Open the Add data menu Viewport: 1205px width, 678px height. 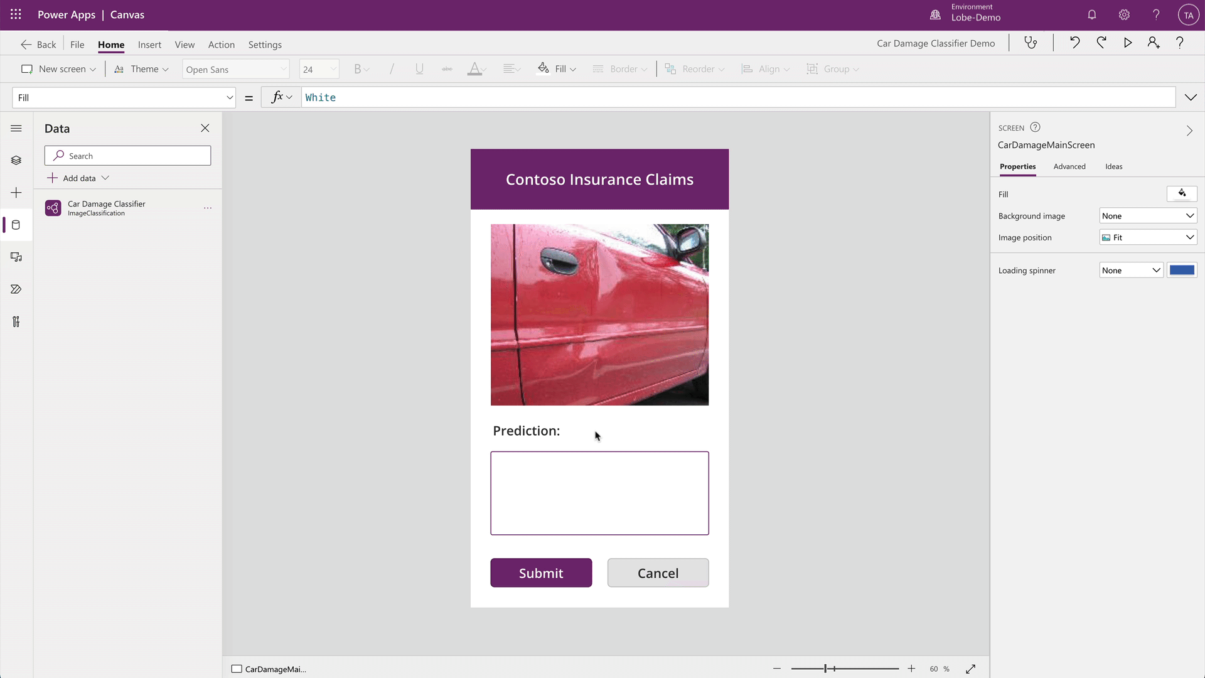pyautogui.click(x=78, y=178)
